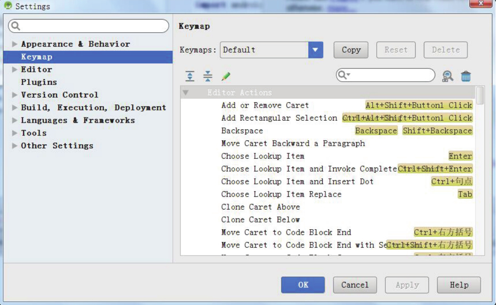Click the action list vertical scrollbar
The width and height of the screenshot is (496, 305).
[480, 95]
